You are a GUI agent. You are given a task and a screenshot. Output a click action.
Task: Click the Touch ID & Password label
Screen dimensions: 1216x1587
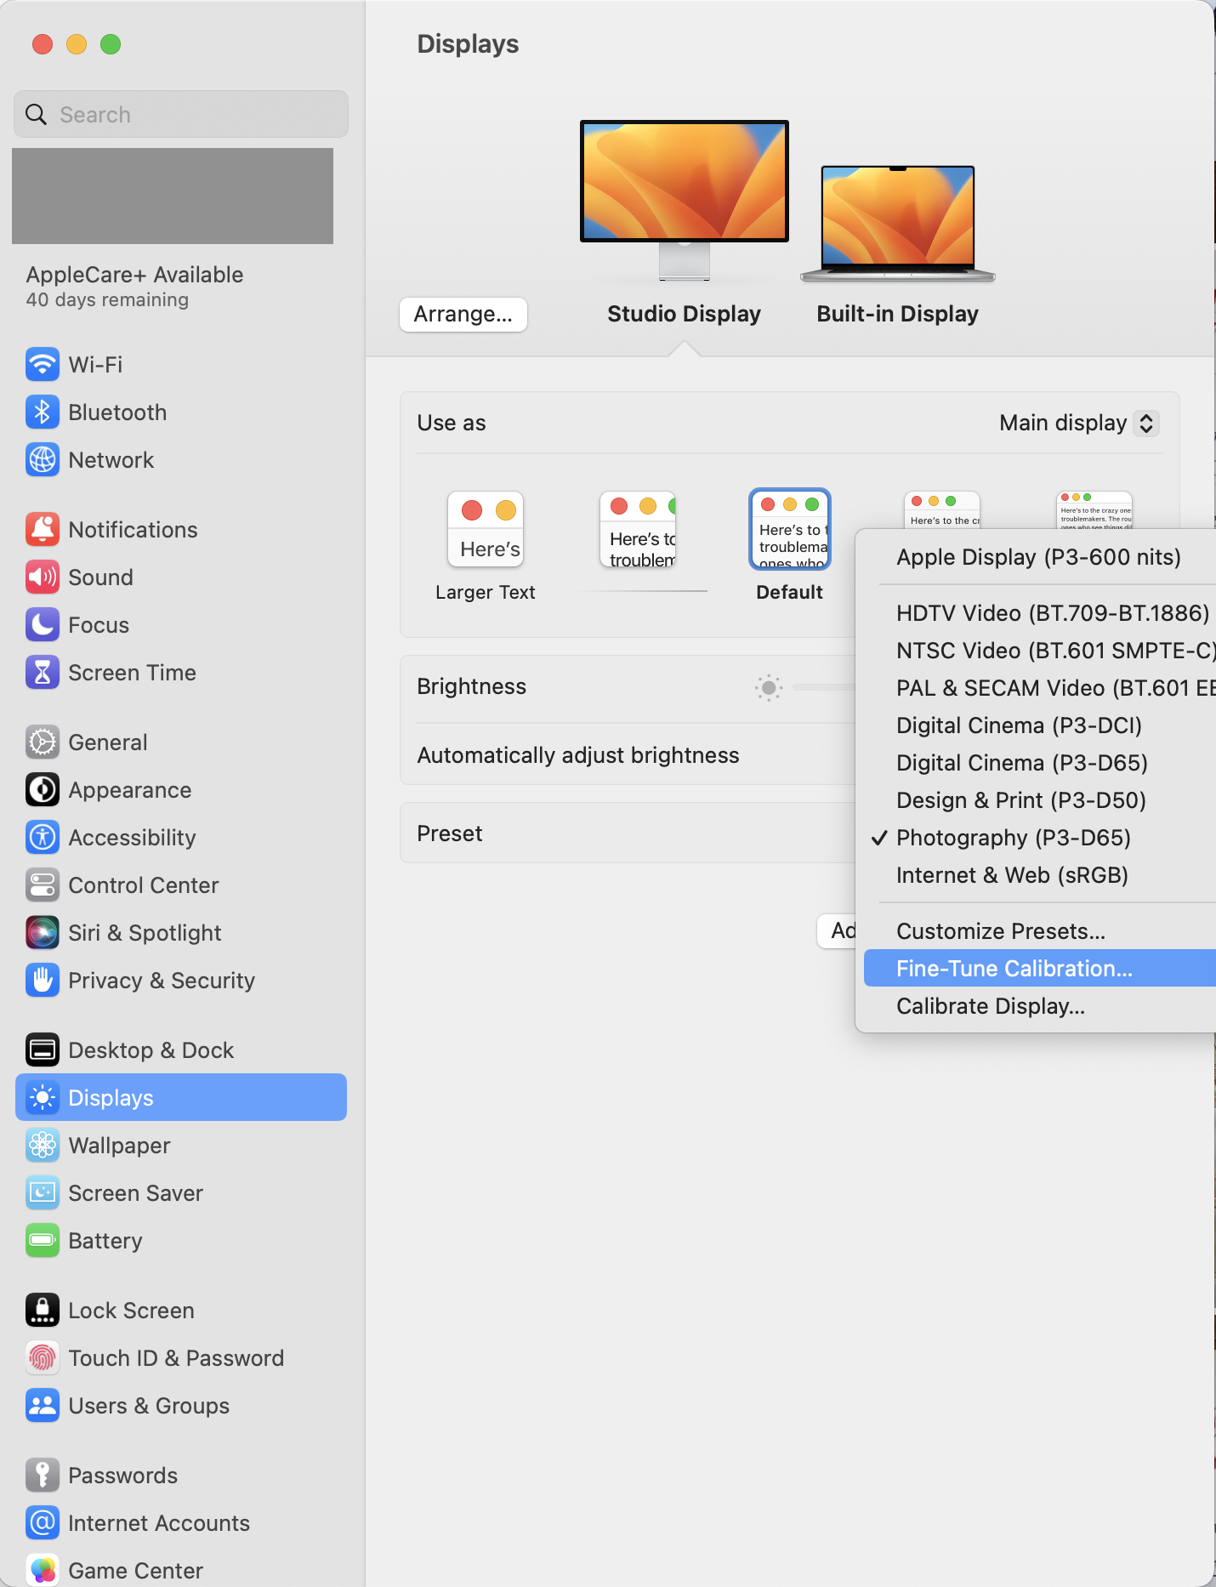[x=176, y=1358]
